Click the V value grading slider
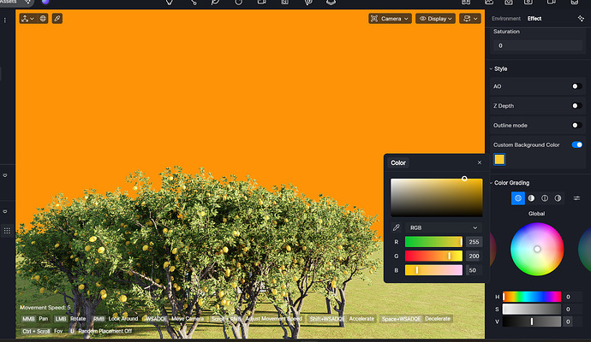The height and width of the screenshot is (342, 591). click(532, 321)
